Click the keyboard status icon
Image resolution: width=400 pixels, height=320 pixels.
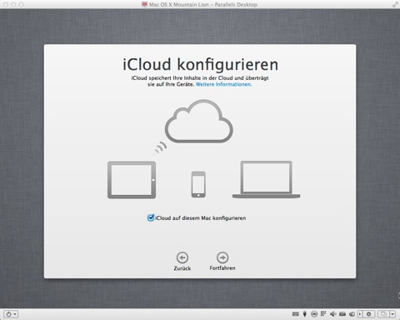pyautogui.click(x=296, y=314)
